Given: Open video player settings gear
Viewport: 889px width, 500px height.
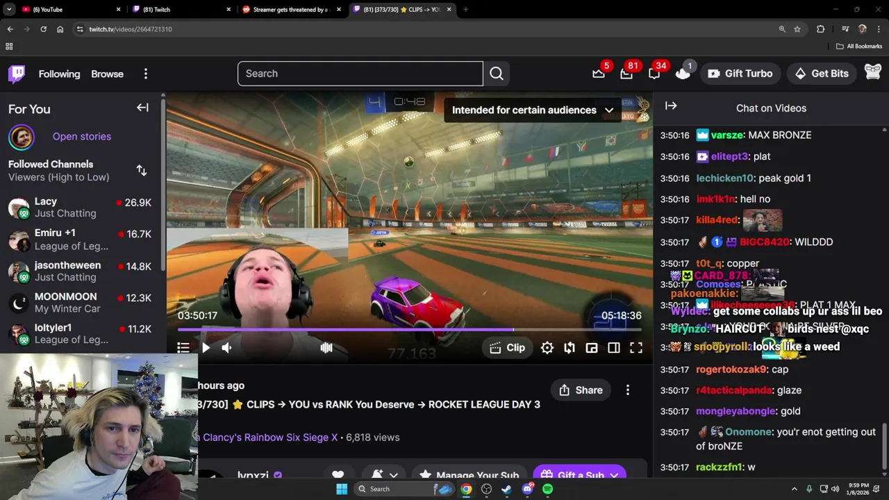Looking at the screenshot, I should click(x=547, y=348).
